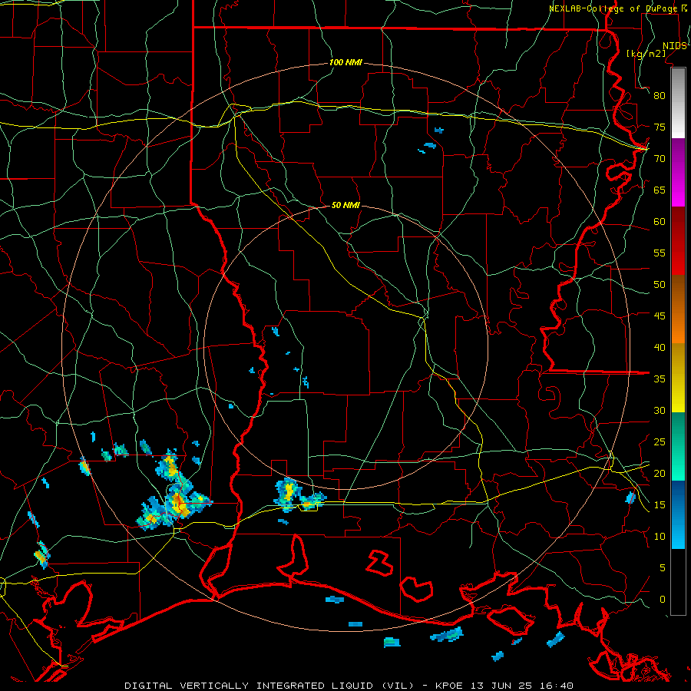Image resolution: width=691 pixels, height=691 pixels.
Task: Click the 100 NMI range ring label
Action: 345,63
